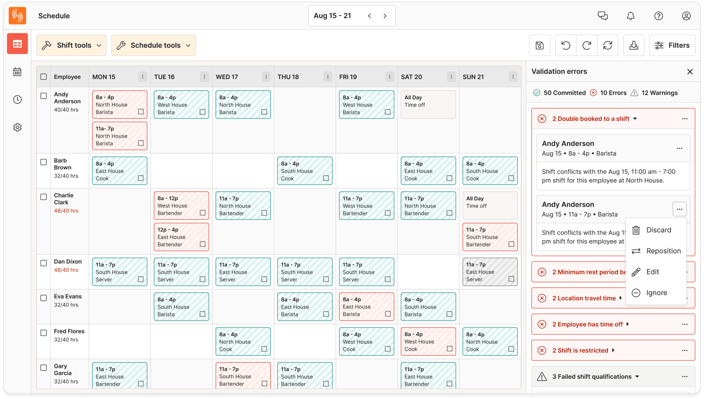Viewport: 704px width, 399px height.
Task: Open the Shift tools dropdown
Action: [x=71, y=46]
